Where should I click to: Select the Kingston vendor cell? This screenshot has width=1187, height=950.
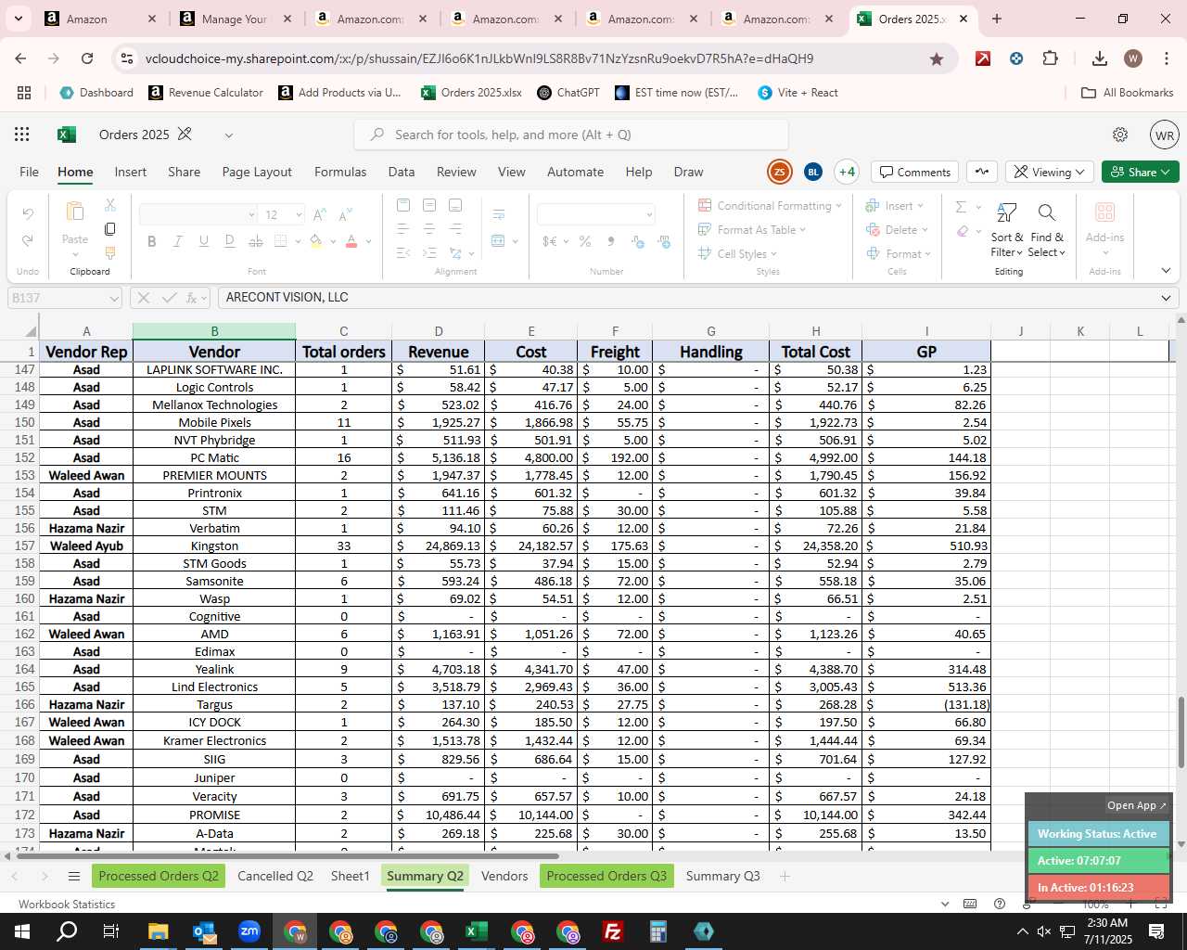pyautogui.click(x=214, y=546)
